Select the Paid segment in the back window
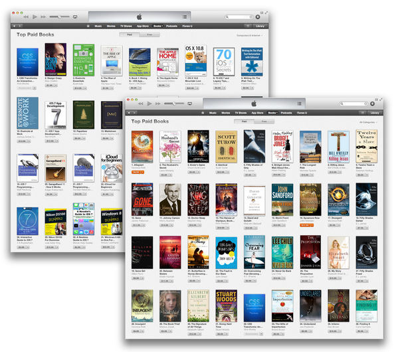This screenshot has width=398, height=352. (x=130, y=35)
